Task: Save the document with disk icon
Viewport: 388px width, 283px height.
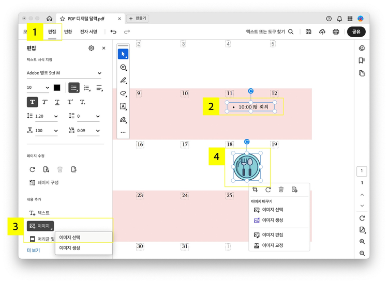Action: (308, 32)
